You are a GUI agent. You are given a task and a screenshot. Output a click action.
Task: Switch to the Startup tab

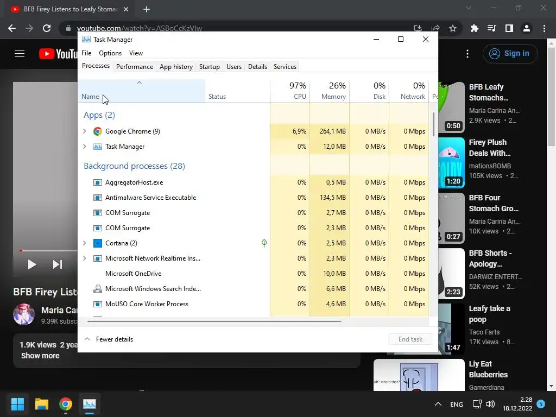(x=209, y=67)
